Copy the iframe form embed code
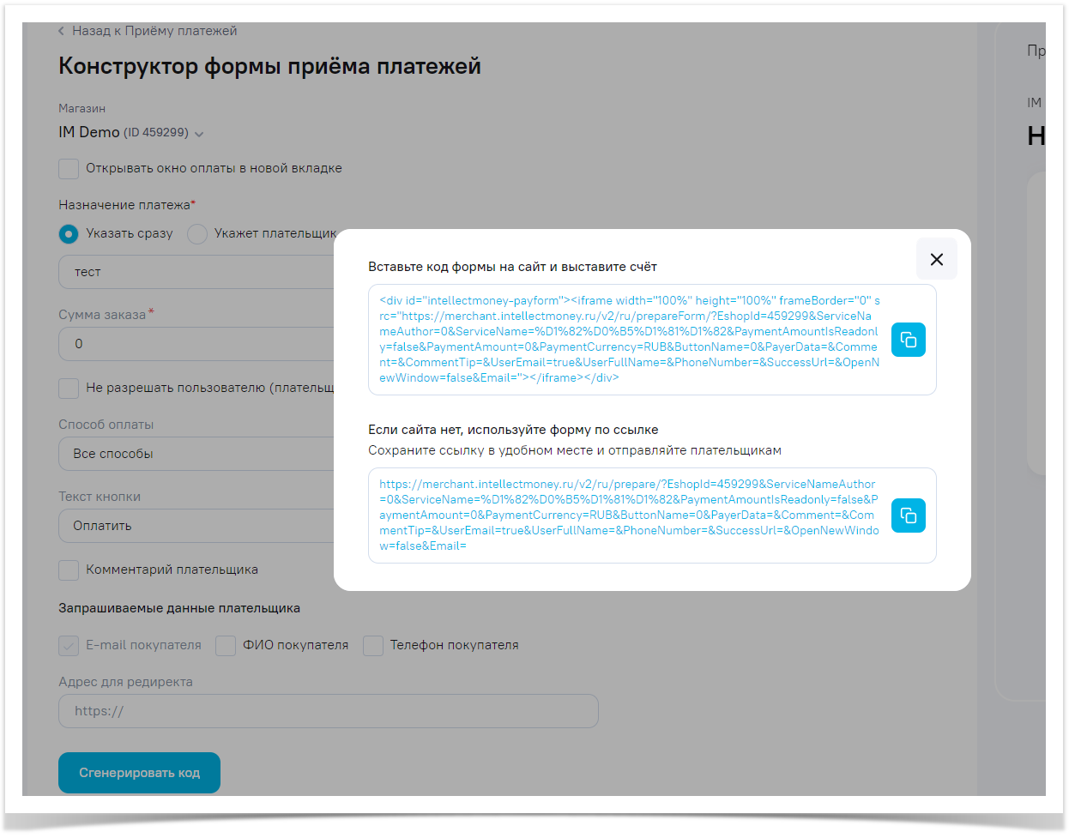Screen dimensions: 1075x838 908,340
